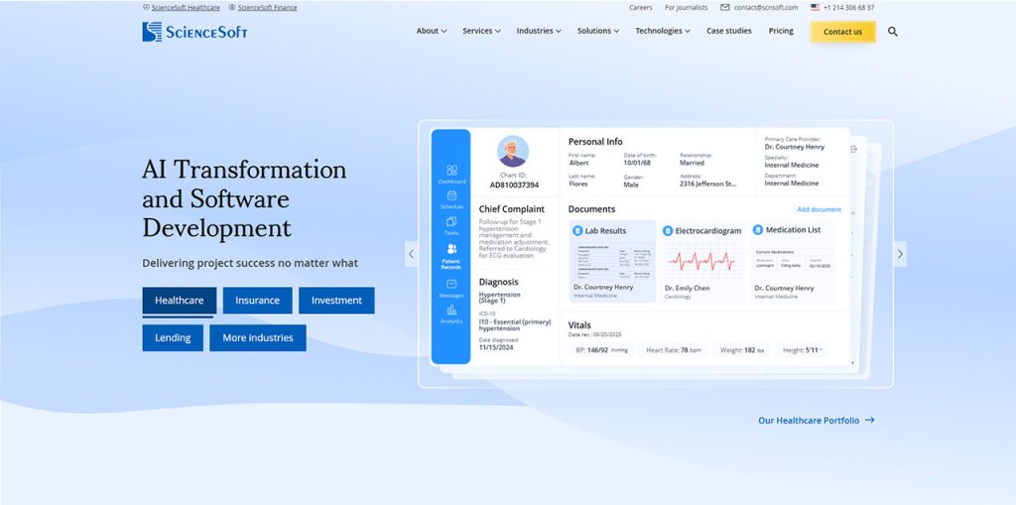Click the I10 Essential hypertension ICD code
Viewport: 1016px width, 505px height.
tap(515, 324)
